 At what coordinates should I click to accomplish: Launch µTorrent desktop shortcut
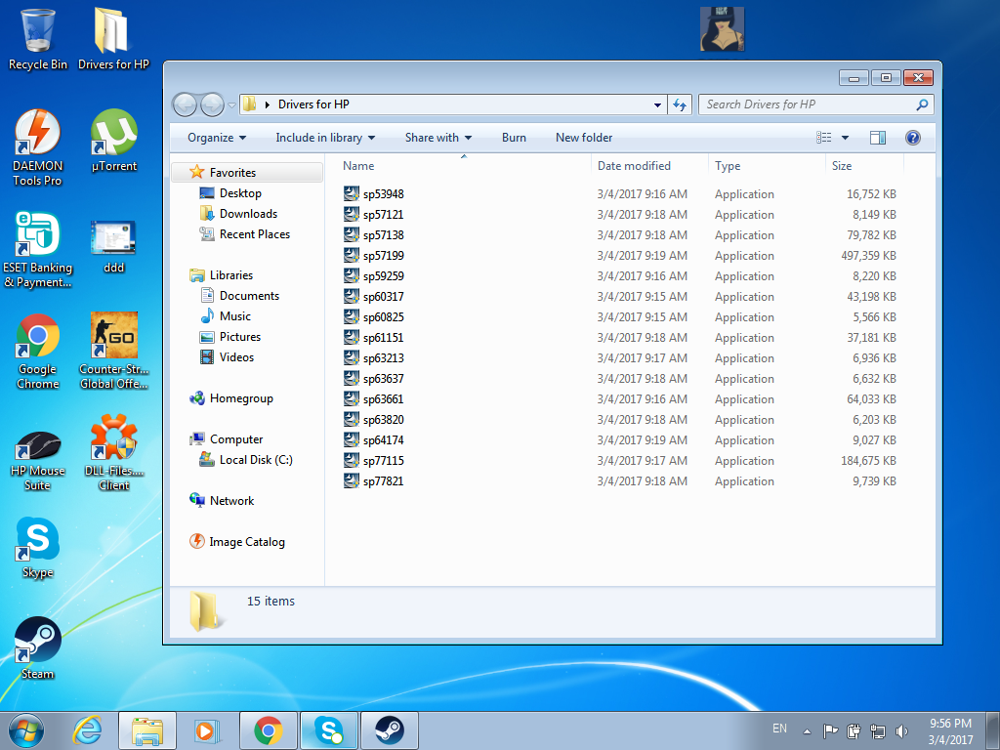click(x=113, y=141)
